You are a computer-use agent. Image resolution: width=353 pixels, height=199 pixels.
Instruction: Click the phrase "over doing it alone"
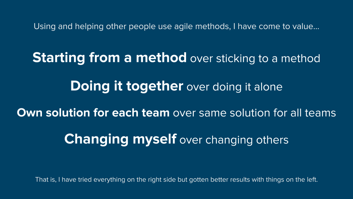click(x=234, y=87)
